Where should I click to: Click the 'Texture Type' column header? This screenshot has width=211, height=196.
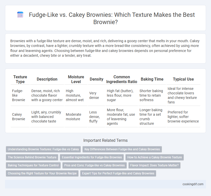click(x=20, y=79)
